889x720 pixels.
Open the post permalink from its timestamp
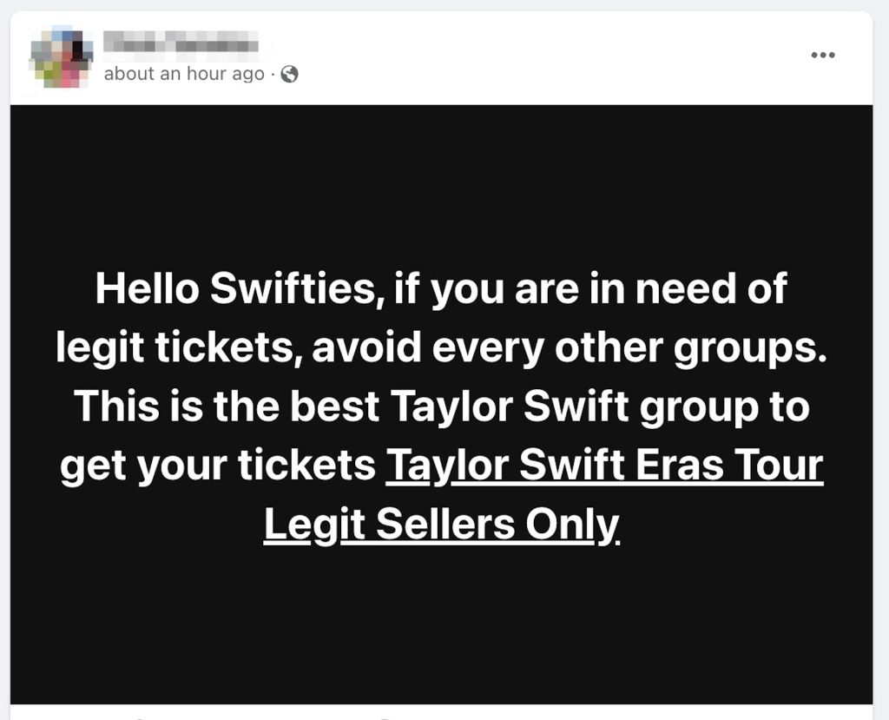(x=184, y=75)
